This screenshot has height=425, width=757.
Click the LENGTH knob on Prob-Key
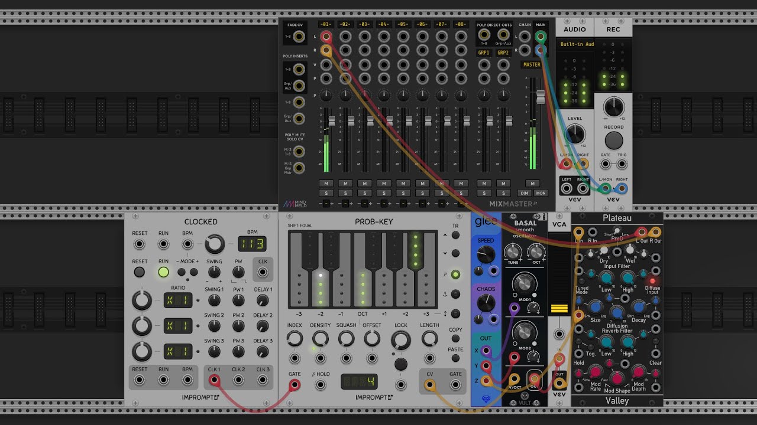click(429, 339)
